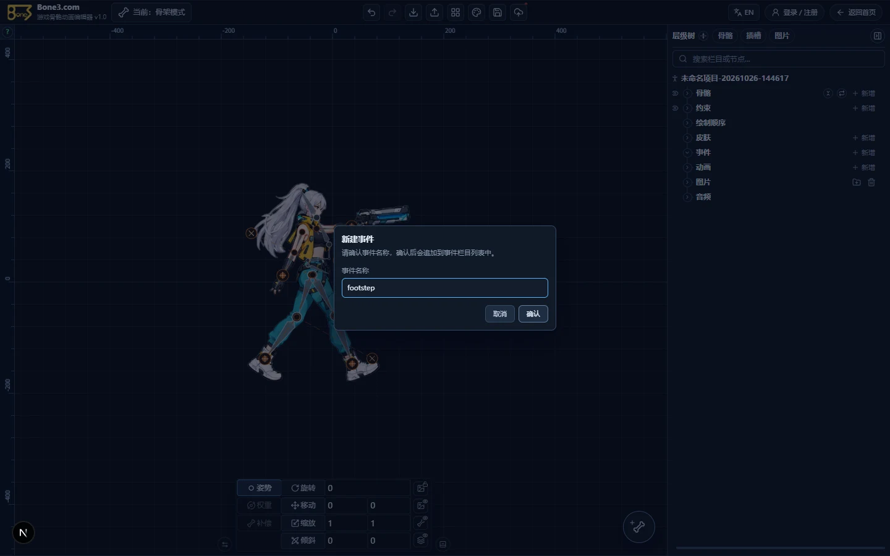890x556 pixels.
Task: Toggle layers visibility button beside skew fields
Action: [422, 540]
